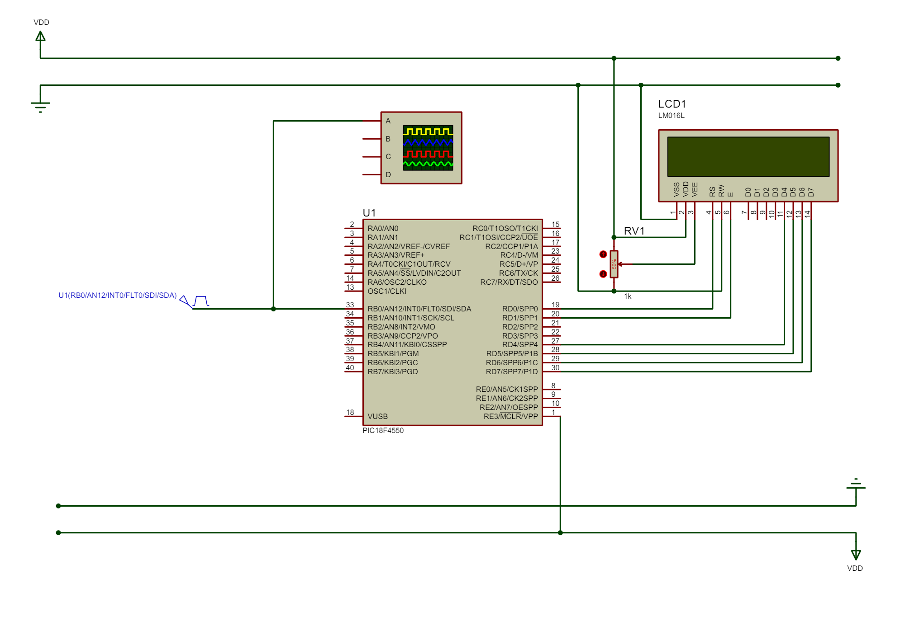Click the VEE pin label on LCD1
This screenshot has height=635, width=905.
[695, 189]
